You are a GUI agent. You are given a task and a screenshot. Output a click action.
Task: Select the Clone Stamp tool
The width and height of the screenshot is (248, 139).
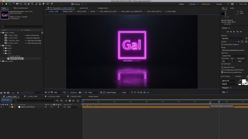(40, 4)
